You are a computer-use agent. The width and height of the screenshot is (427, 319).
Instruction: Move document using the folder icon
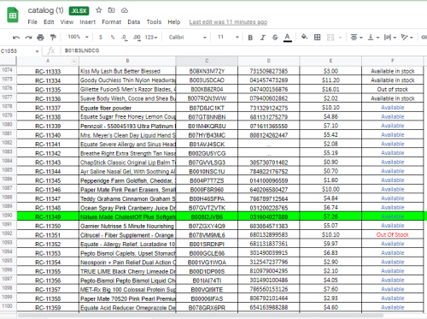pos(111,10)
